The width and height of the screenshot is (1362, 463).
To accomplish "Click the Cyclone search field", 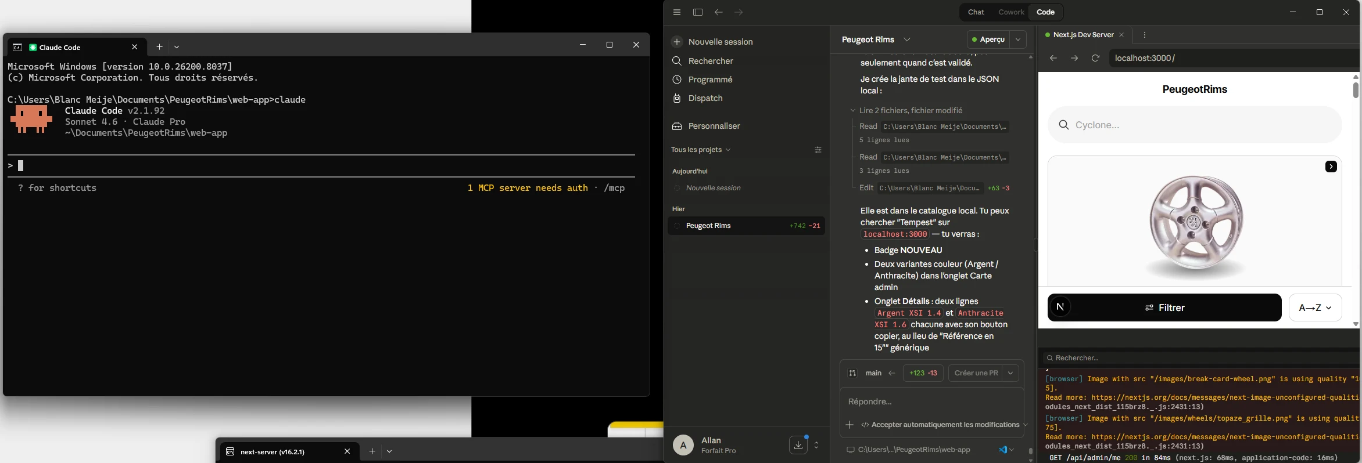I will [1195, 125].
